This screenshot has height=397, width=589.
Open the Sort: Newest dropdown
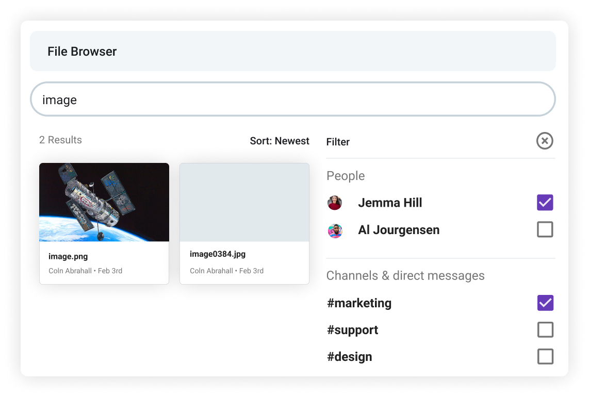(280, 141)
